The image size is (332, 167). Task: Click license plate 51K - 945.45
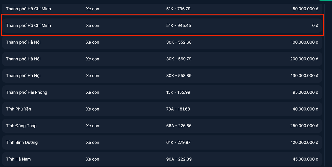[x=178, y=25]
